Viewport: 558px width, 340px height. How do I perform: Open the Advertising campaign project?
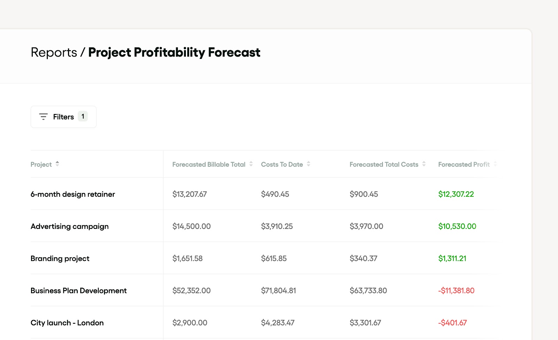(70, 226)
